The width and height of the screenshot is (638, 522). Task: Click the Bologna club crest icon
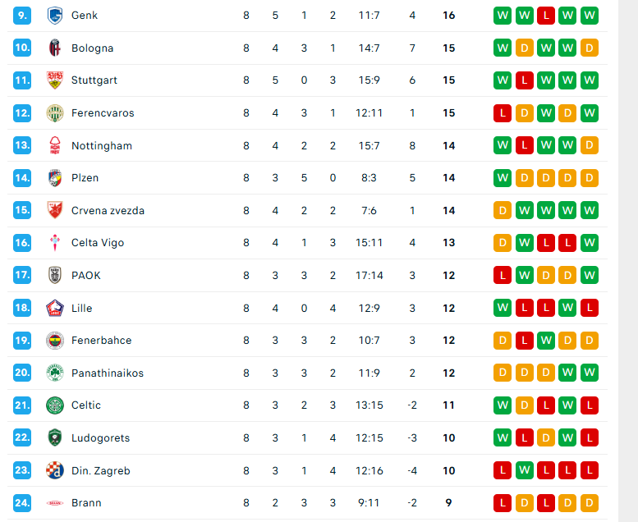click(55, 48)
